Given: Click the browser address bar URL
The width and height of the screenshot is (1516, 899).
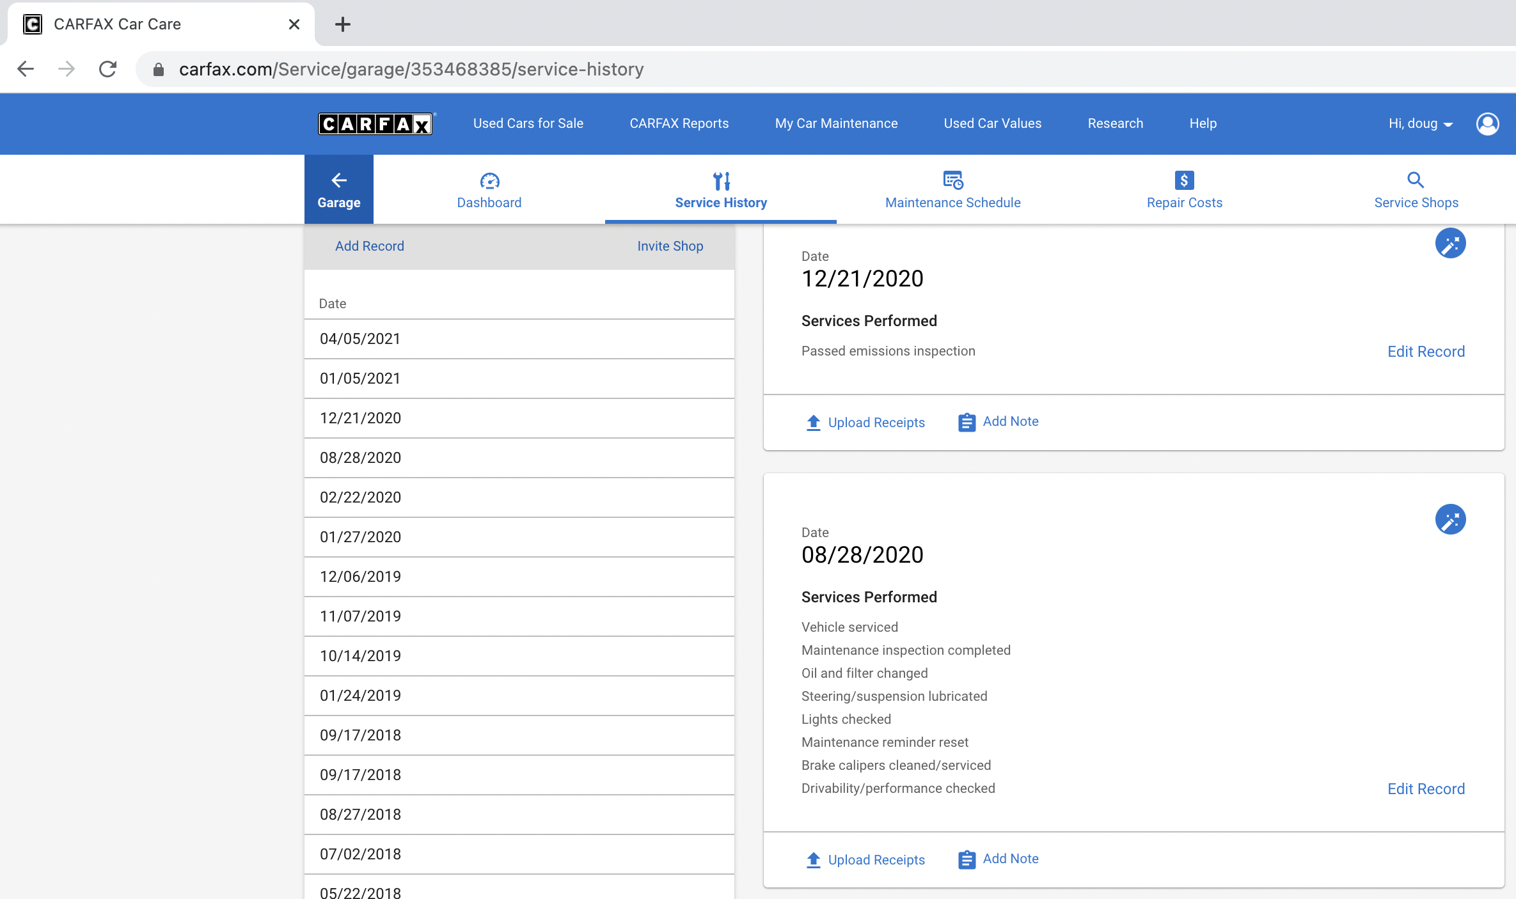Looking at the screenshot, I should pos(411,69).
